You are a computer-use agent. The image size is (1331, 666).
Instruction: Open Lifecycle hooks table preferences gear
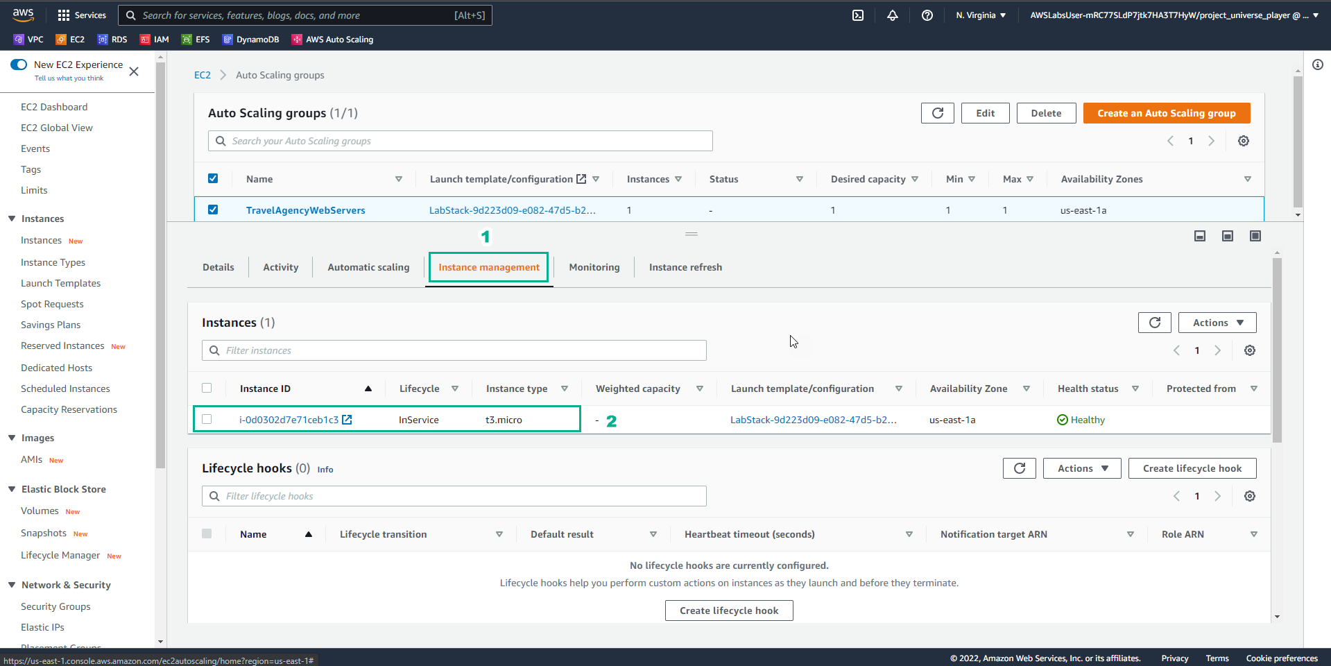[x=1250, y=496]
